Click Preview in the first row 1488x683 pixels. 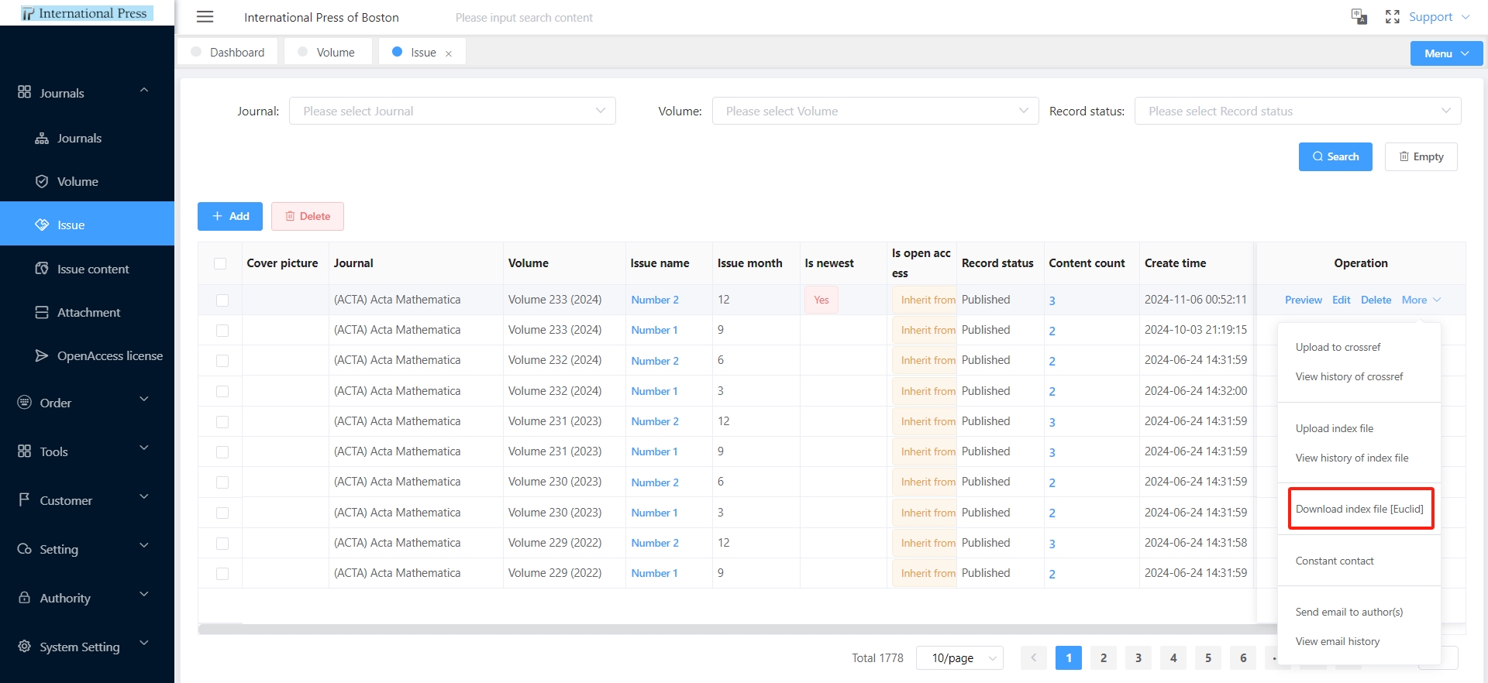click(x=1303, y=300)
